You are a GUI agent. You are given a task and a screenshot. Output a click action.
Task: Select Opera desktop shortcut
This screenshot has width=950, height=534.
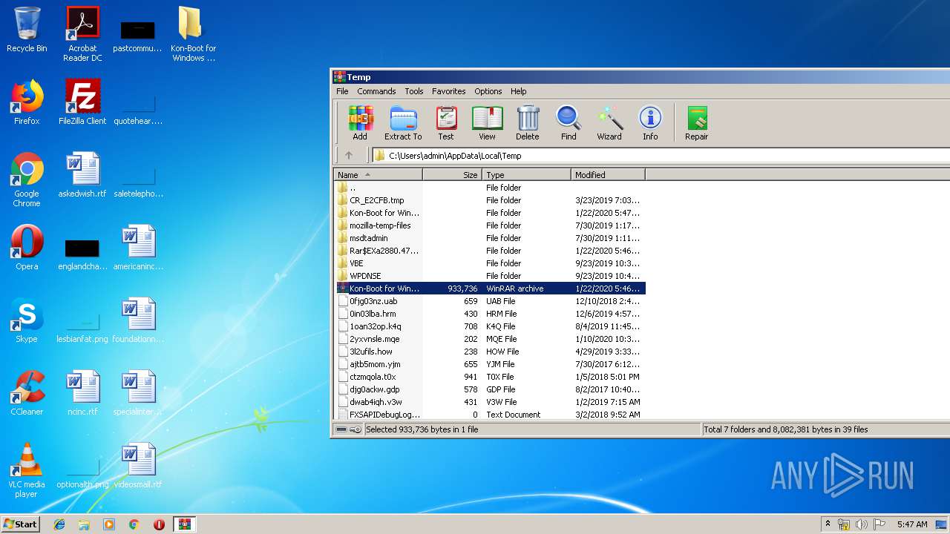pyautogui.click(x=27, y=248)
